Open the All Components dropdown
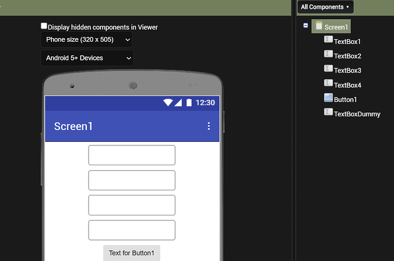The height and width of the screenshot is (261, 394). coord(325,7)
